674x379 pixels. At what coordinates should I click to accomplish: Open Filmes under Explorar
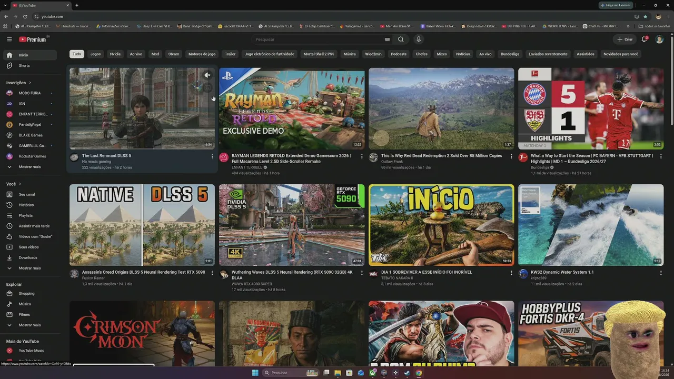[x=30, y=314]
